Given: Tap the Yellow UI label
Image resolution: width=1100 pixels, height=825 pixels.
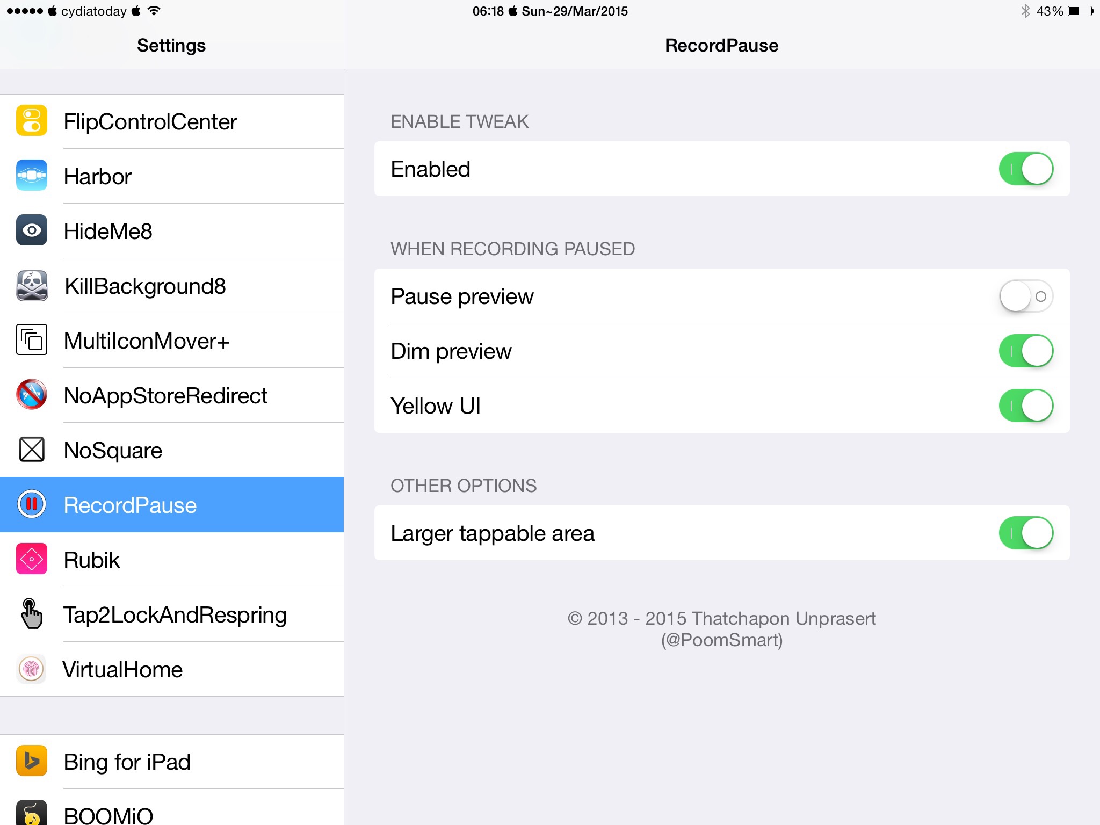Looking at the screenshot, I should [x=436, y=406].
